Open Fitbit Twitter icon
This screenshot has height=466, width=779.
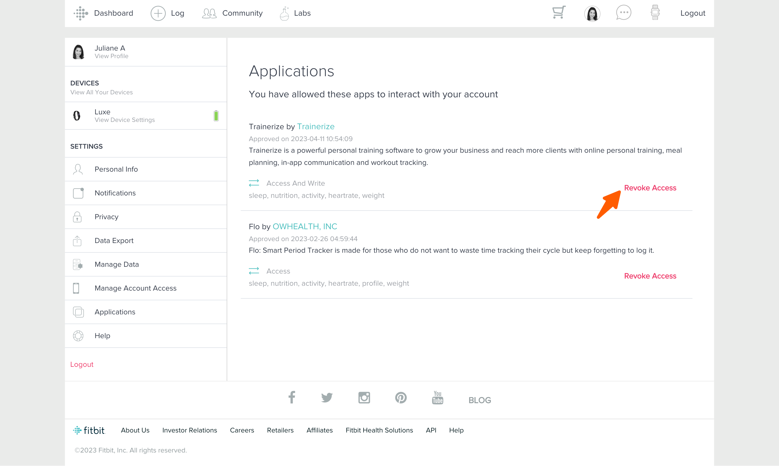327,398
